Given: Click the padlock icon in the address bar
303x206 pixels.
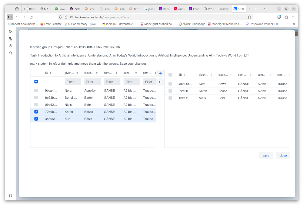Looking at the screenshot, I should [66, 17].
